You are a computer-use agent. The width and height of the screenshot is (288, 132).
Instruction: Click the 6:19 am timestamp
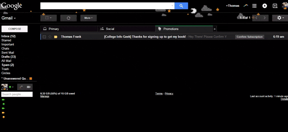[279, 37]
